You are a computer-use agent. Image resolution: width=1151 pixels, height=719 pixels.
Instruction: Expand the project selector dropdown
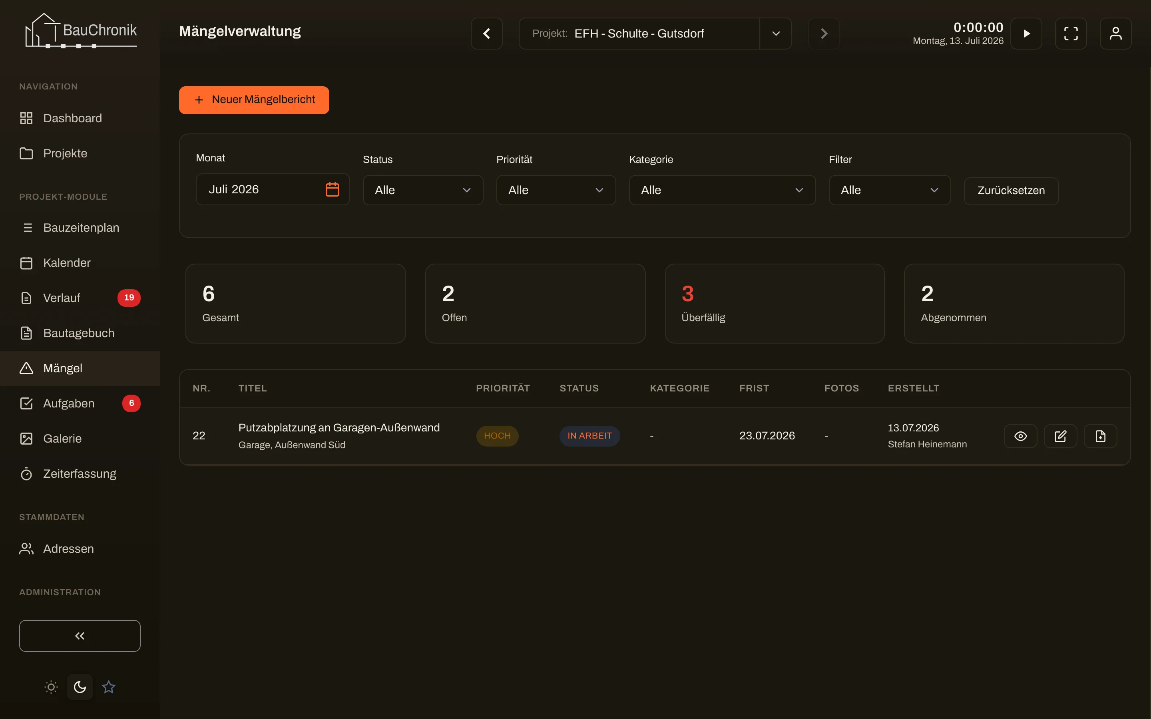(776, 33)
